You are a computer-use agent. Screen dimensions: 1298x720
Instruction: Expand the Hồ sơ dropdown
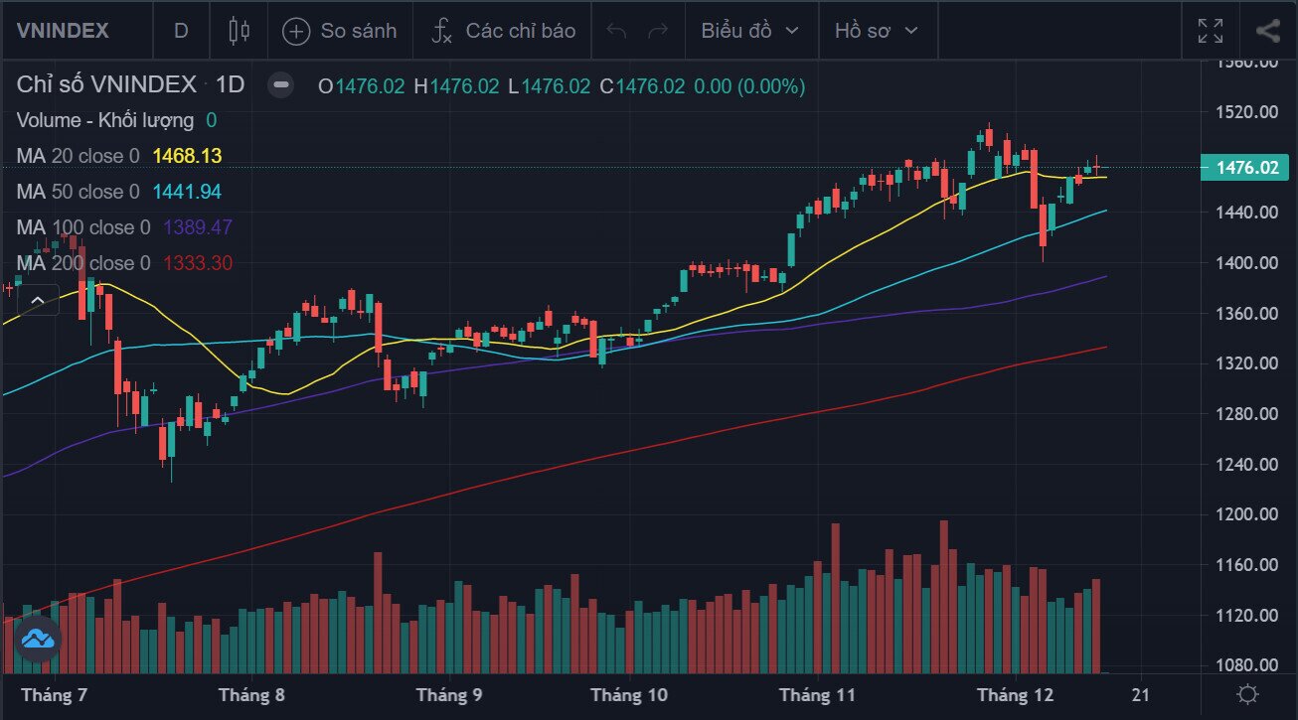877,31
